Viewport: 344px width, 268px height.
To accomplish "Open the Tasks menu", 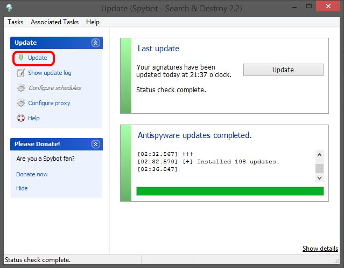I will 16,22.
